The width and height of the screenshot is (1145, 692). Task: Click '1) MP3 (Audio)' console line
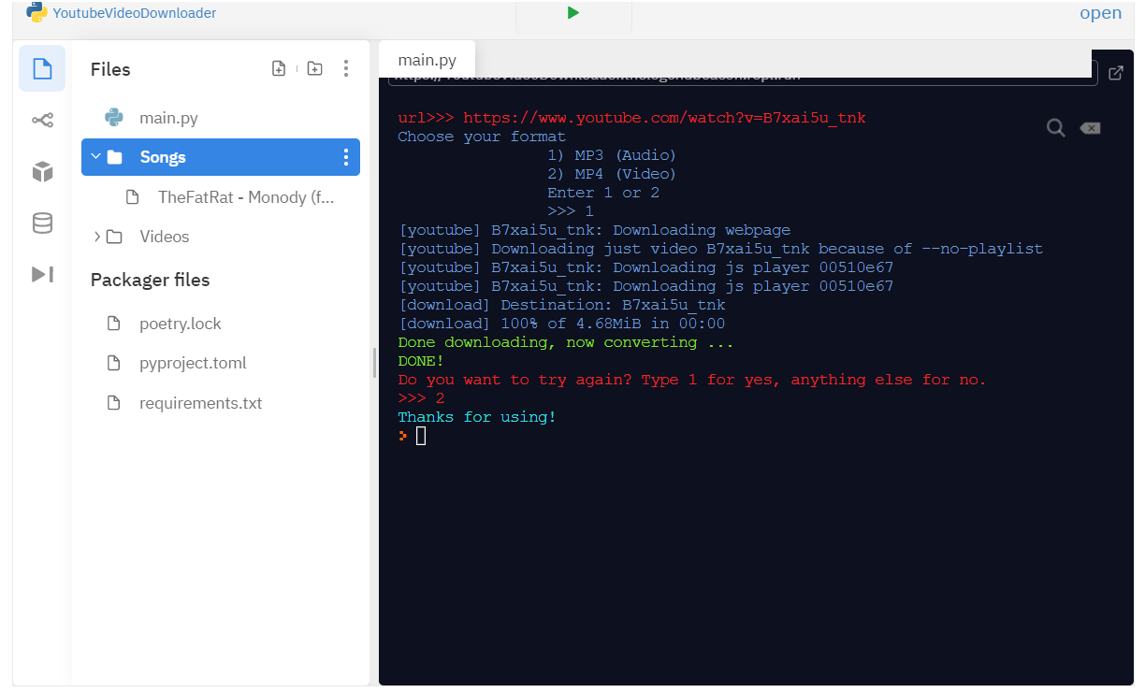click(612, 155)
